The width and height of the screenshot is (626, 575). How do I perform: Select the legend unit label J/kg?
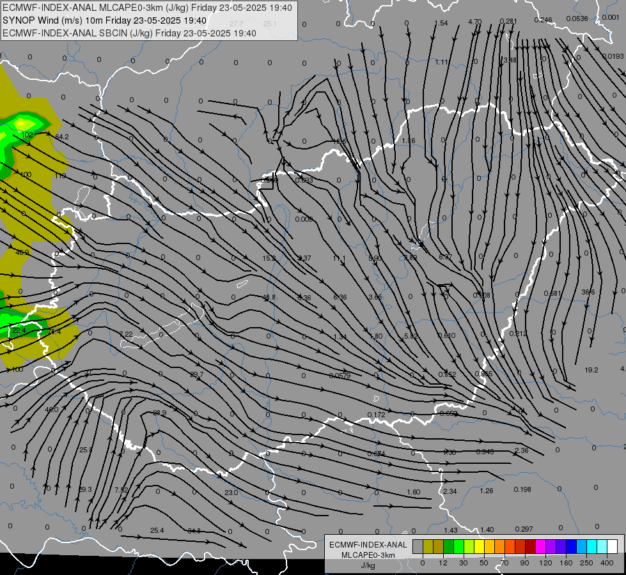[x=368, y=565]
